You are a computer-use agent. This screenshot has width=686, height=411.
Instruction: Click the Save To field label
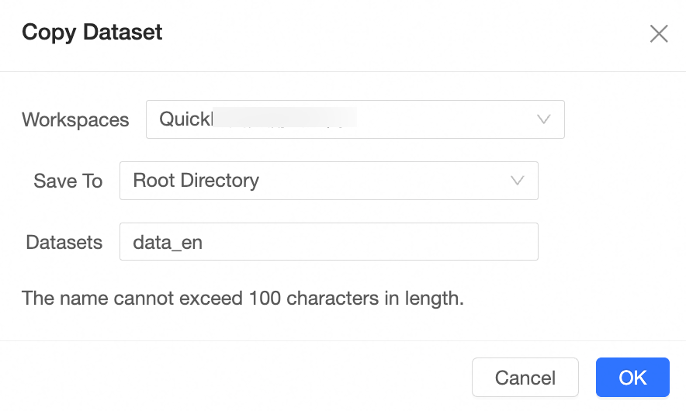click(x=68, y=181)
